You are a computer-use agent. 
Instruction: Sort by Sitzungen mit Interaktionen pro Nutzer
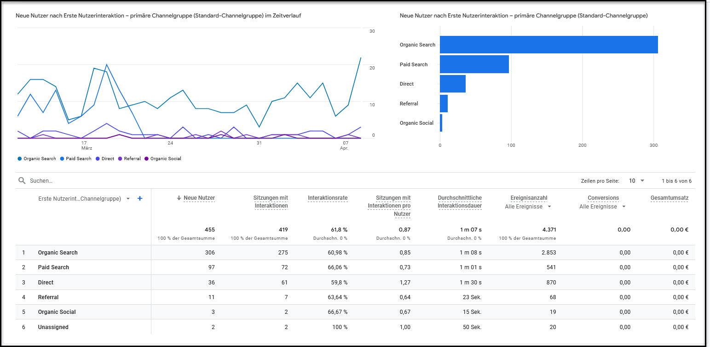point(389,206)
